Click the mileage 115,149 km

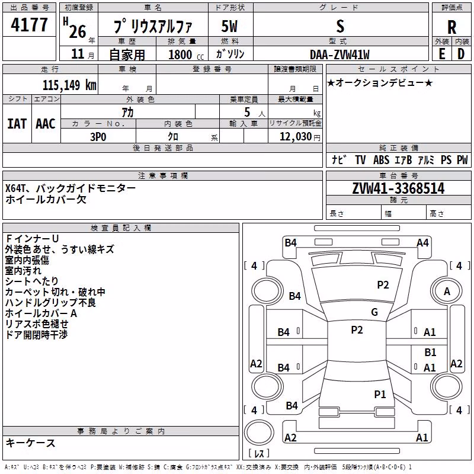pyautogui.click(x=69, y=85)
